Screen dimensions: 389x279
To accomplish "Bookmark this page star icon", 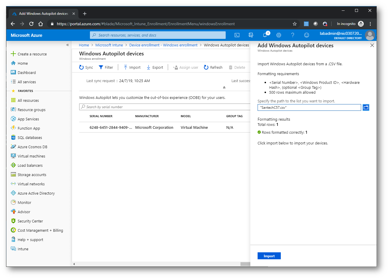I will tap(295, 24).
